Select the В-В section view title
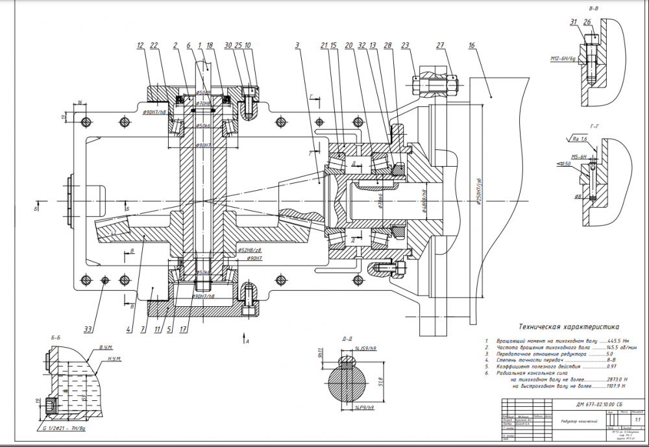Image resolution: width=649 pixels, height=447 pixels. coord(593,8)
